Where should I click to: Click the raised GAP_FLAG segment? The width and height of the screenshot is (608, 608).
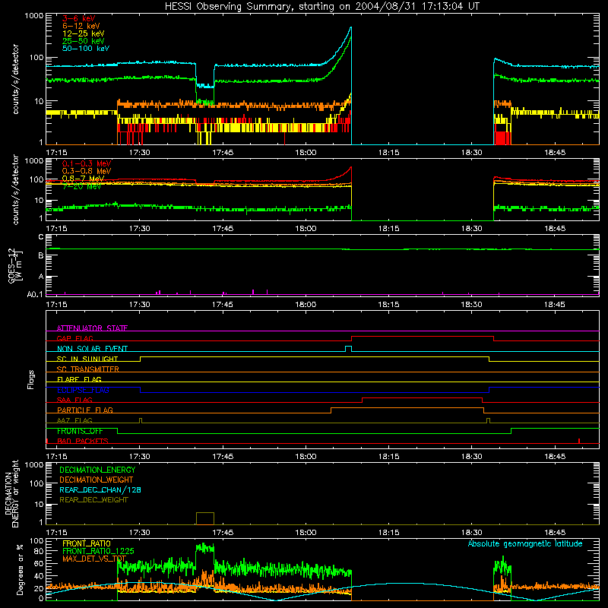pyautogui.click(x=423, y=337)
